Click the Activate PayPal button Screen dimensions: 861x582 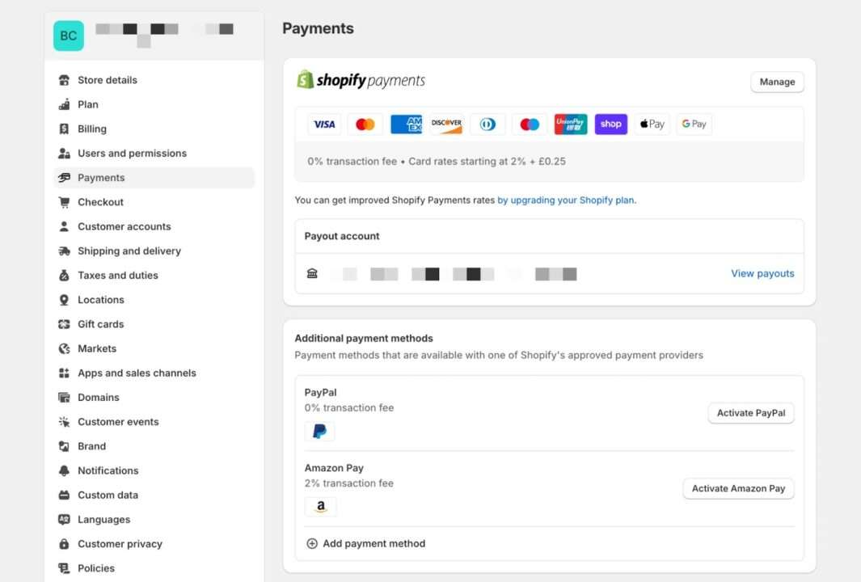[x=750, y=413]
